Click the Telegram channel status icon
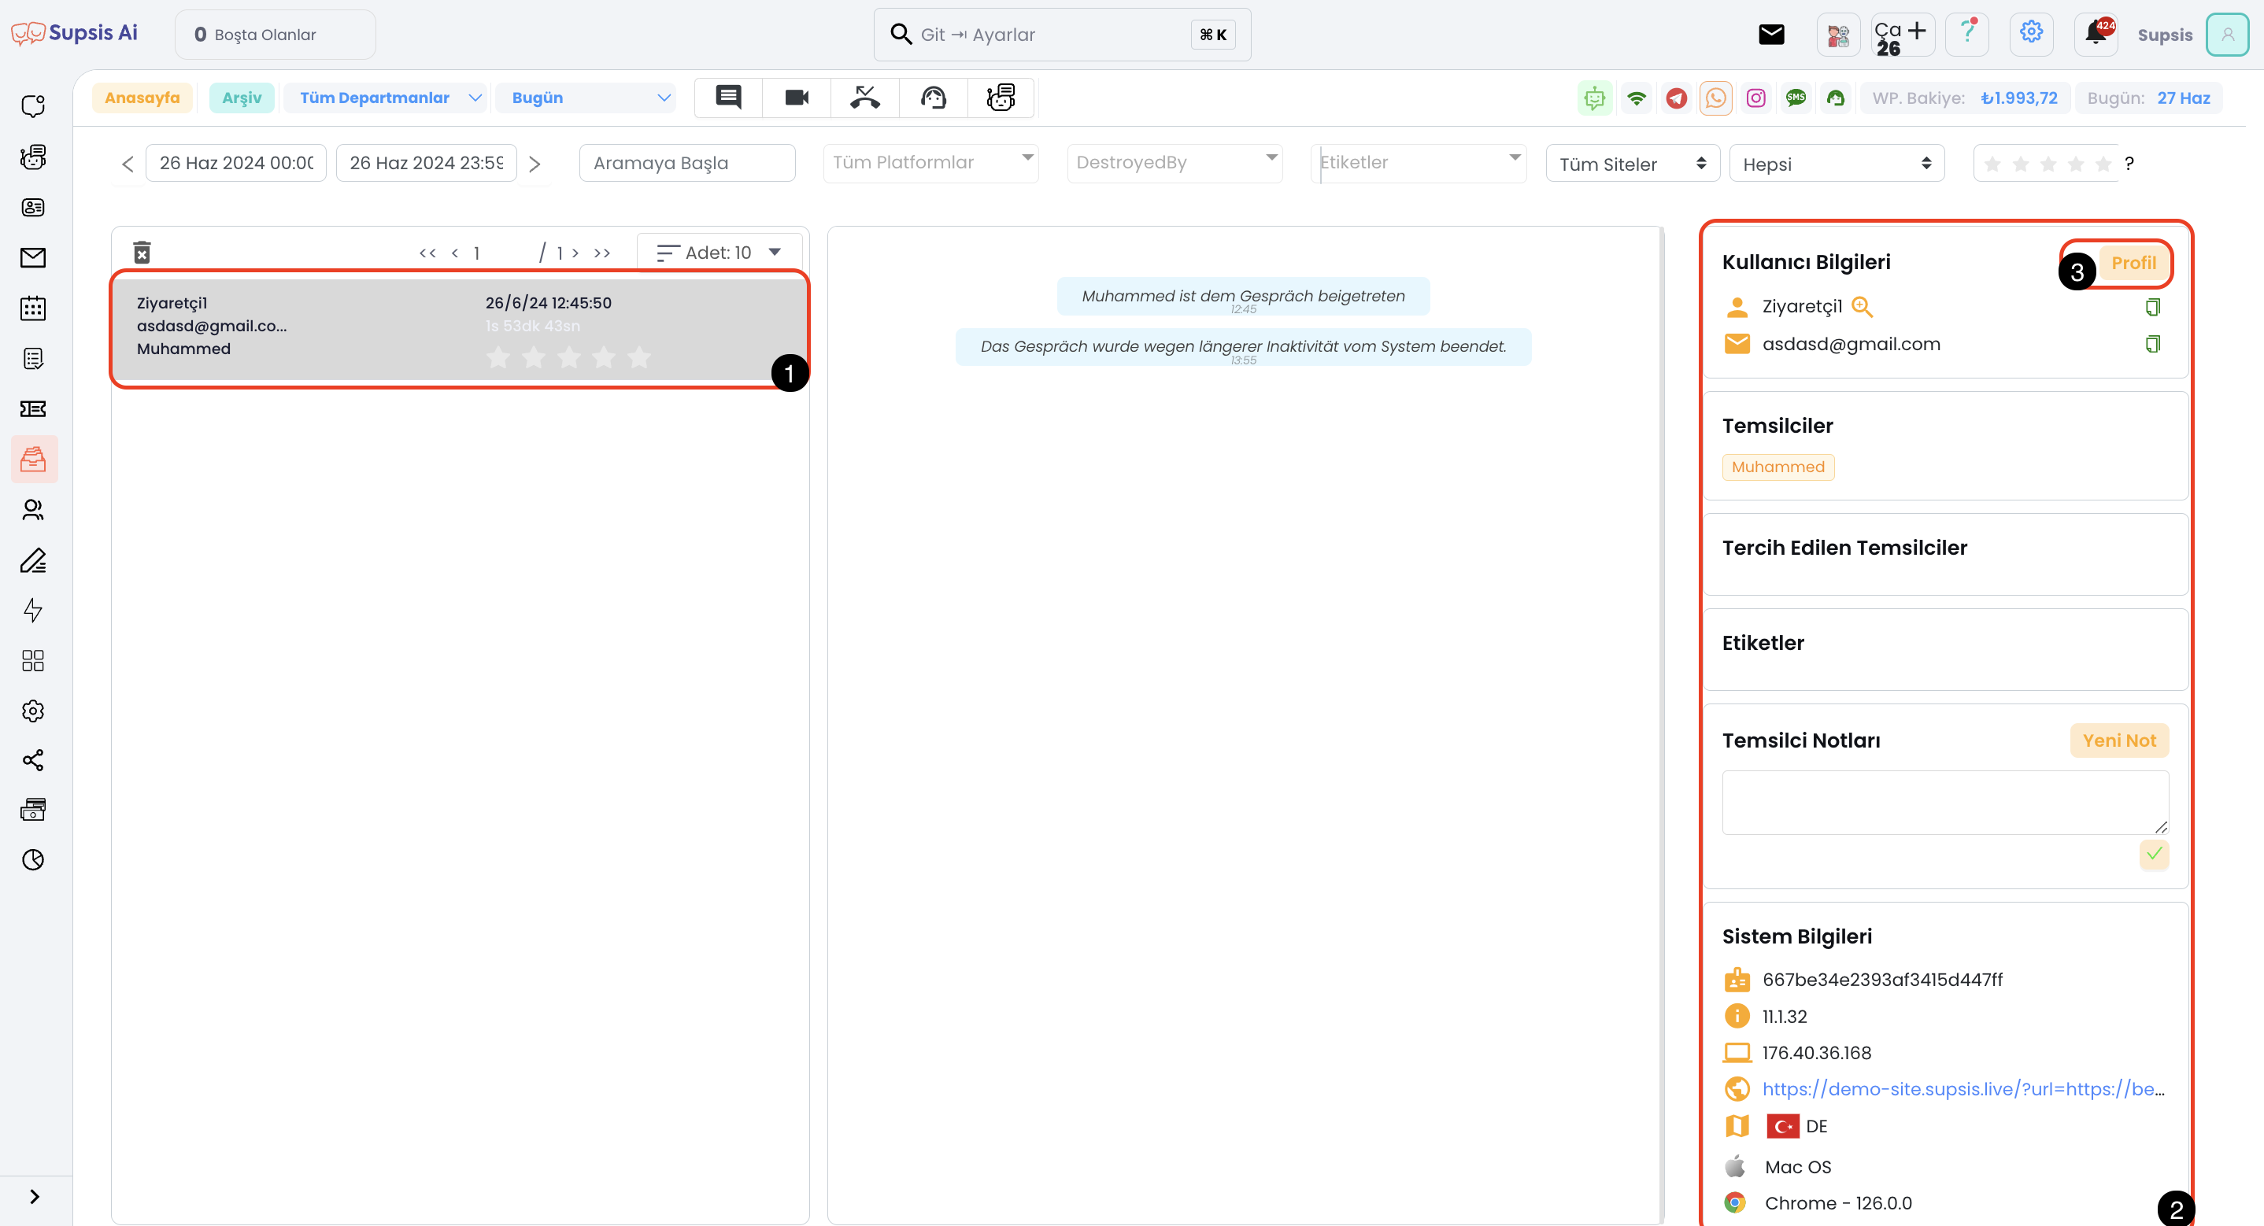Image resolution: width=2264 pixels, height=1226 pixels. point(1677,98)
